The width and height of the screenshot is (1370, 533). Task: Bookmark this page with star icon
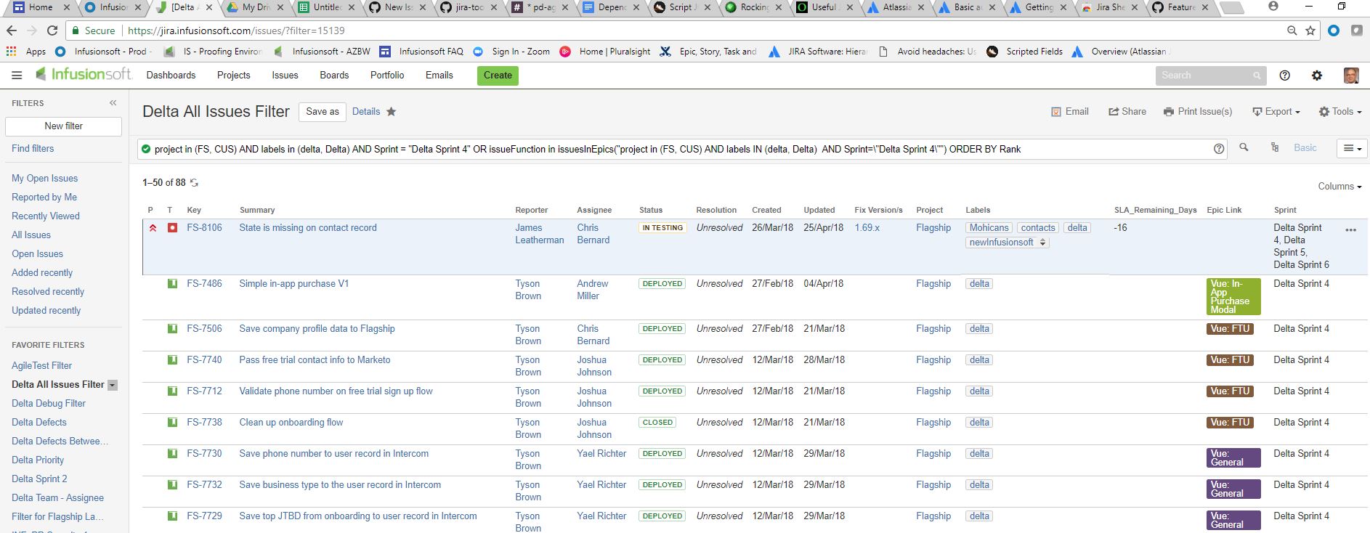(1310, 30)
